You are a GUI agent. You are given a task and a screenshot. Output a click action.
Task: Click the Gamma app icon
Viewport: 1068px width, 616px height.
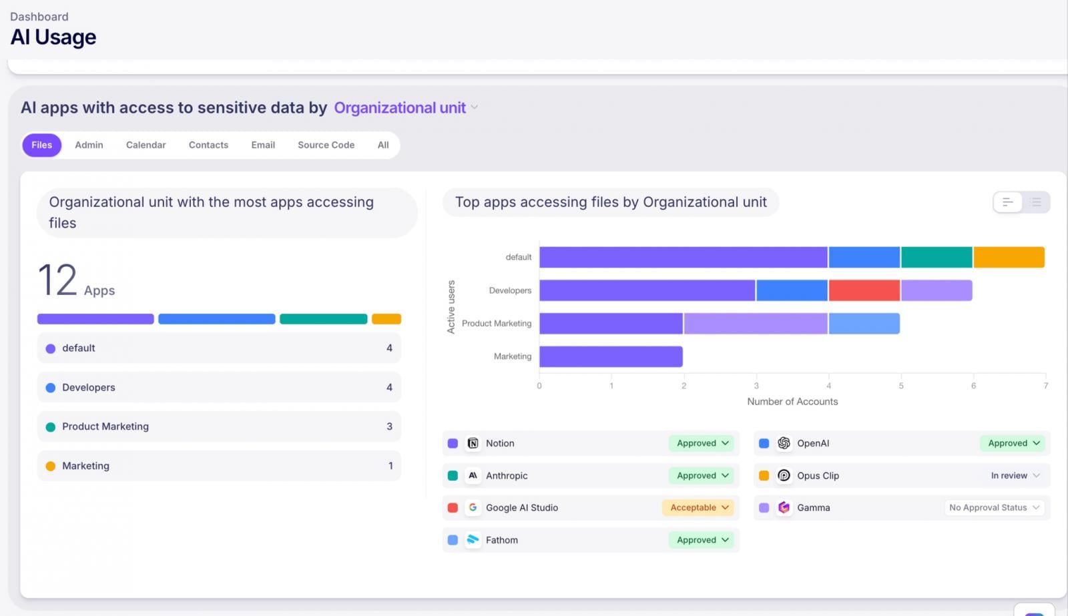784,507
